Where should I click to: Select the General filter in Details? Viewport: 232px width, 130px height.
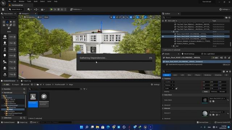[167, 75]
